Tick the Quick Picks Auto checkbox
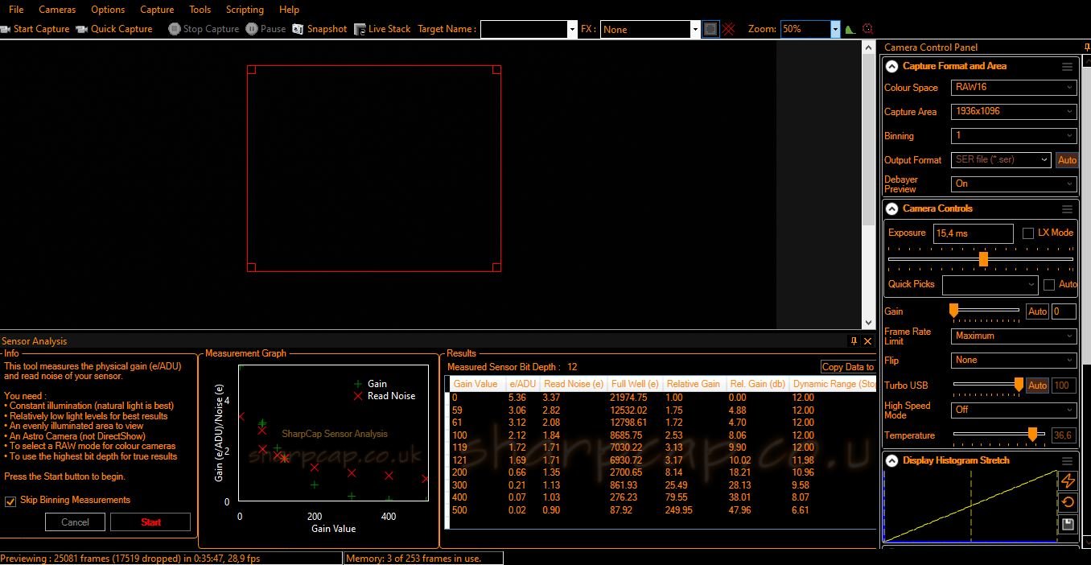Screen dimensions: 1091x565 1049,285
